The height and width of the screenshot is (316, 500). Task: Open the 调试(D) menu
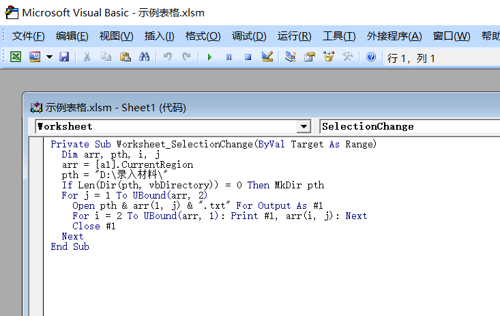pyautogui.click(x=249, y=36)
